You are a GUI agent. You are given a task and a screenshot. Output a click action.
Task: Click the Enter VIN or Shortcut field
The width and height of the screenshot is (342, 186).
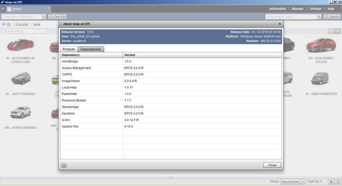click(22, 17)
